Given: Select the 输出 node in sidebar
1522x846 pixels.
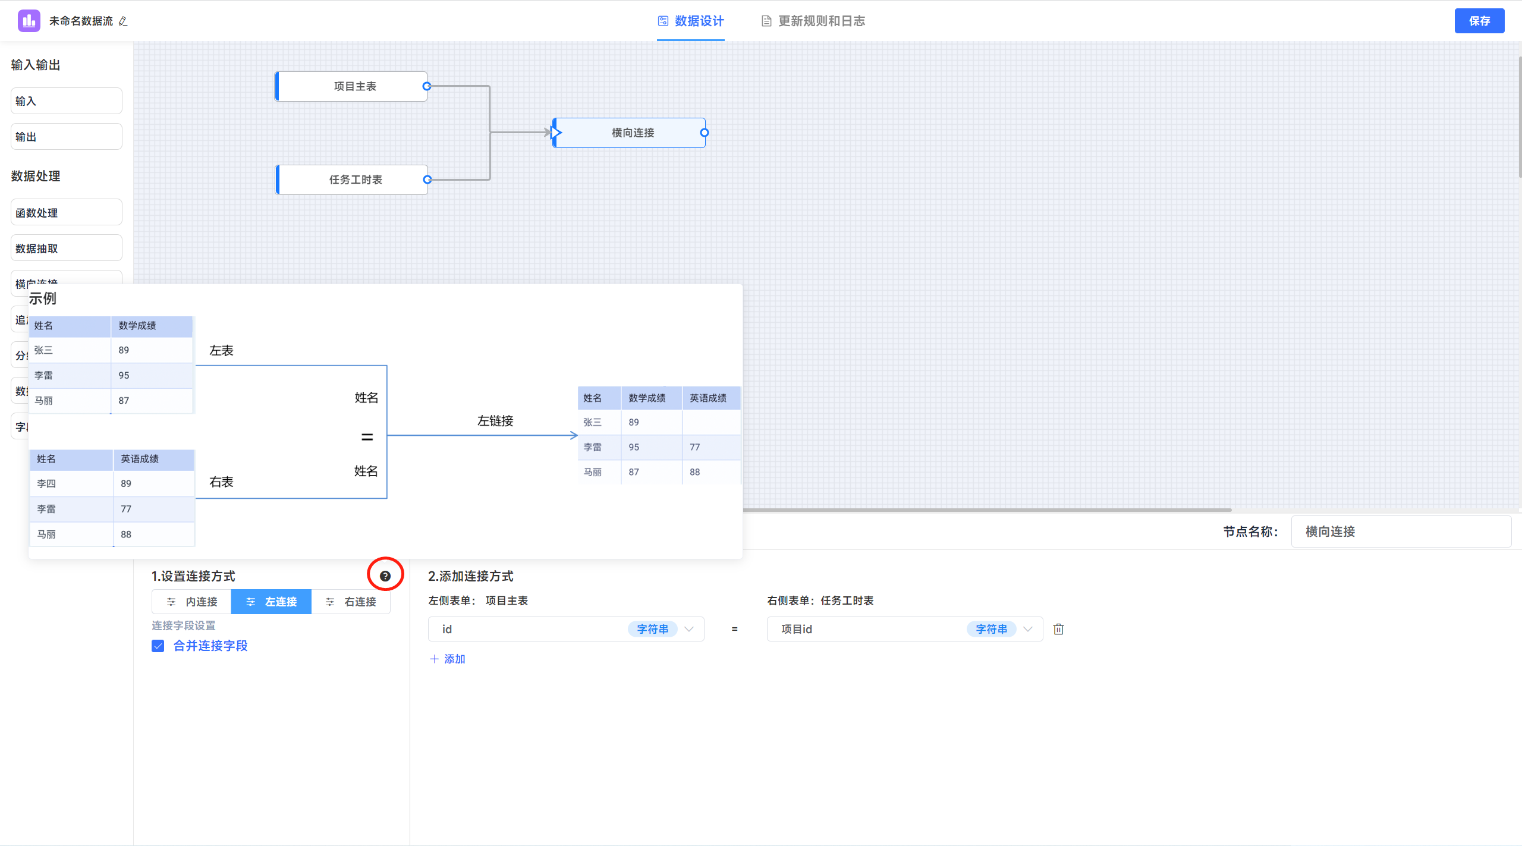Looking at the screenshot, I should [67, 137].
